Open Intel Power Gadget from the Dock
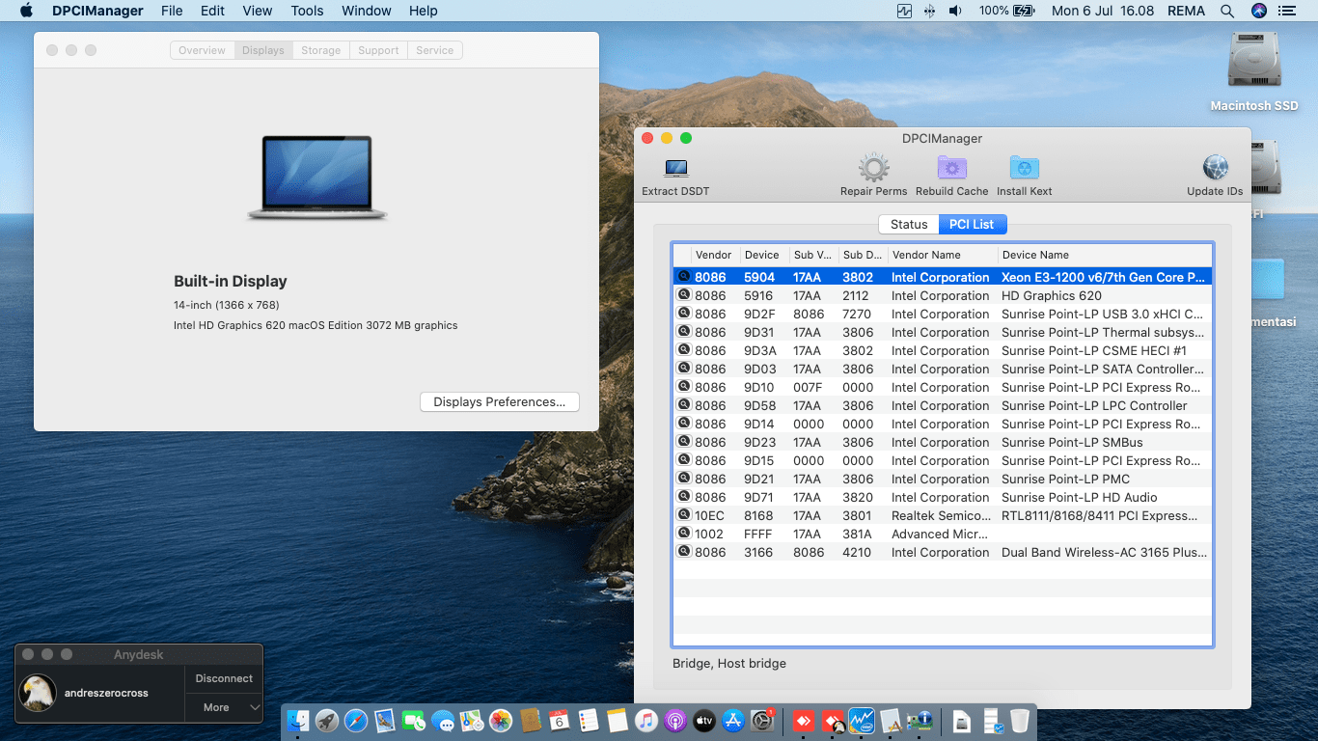The width and height of the screenshot is (1318, 741). tap(861, 720)
